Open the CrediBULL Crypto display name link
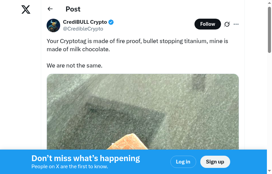The height and width of the screenshot is (174, 272). [85, 22]
